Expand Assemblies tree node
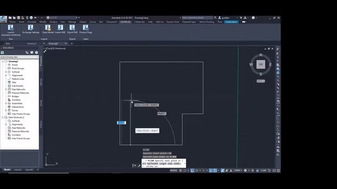Image resolution: width=337 pixels, height=189 pixels. pyautogui.click(x=6, y=103)
